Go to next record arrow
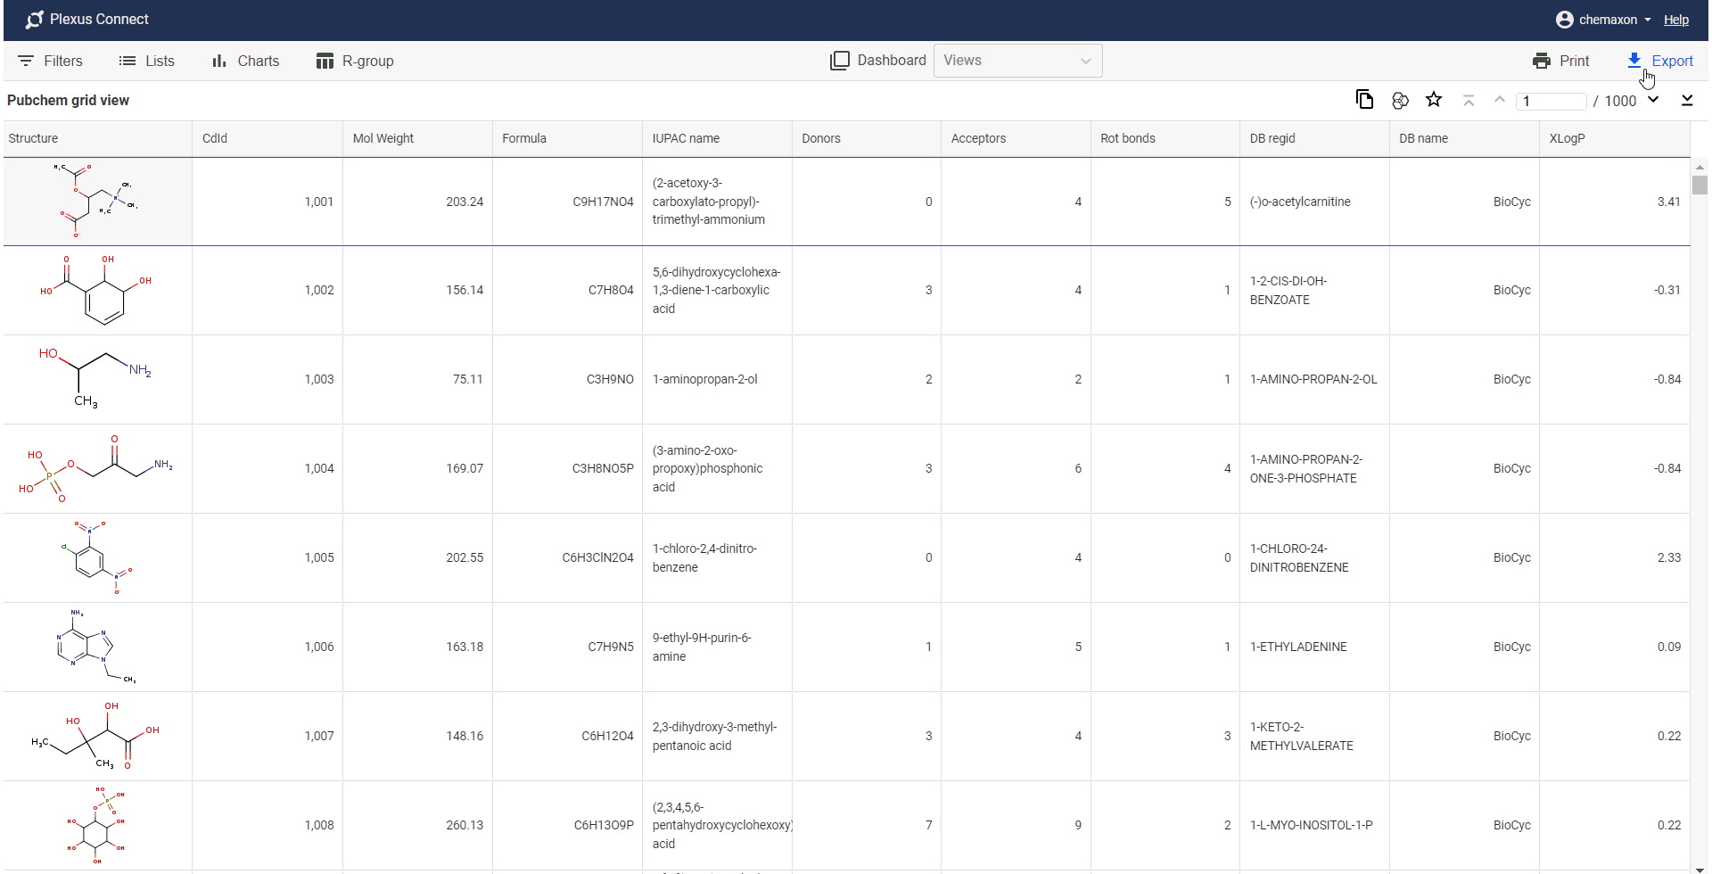The height and width of the screenshot is (874, 1712). 1653,100
